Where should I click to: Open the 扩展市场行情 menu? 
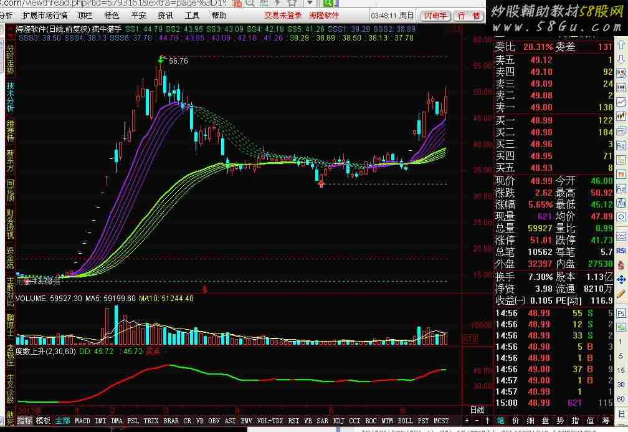(x=45, y=15)
